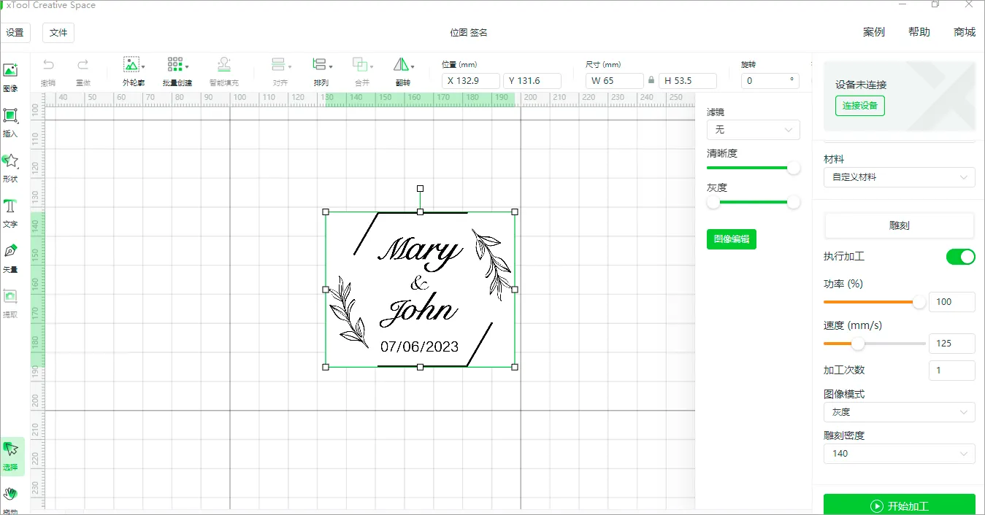Open the 外轮廓 (outline) tool
The width and height of the screenshot is (985, 515).
tap(134, 71)
